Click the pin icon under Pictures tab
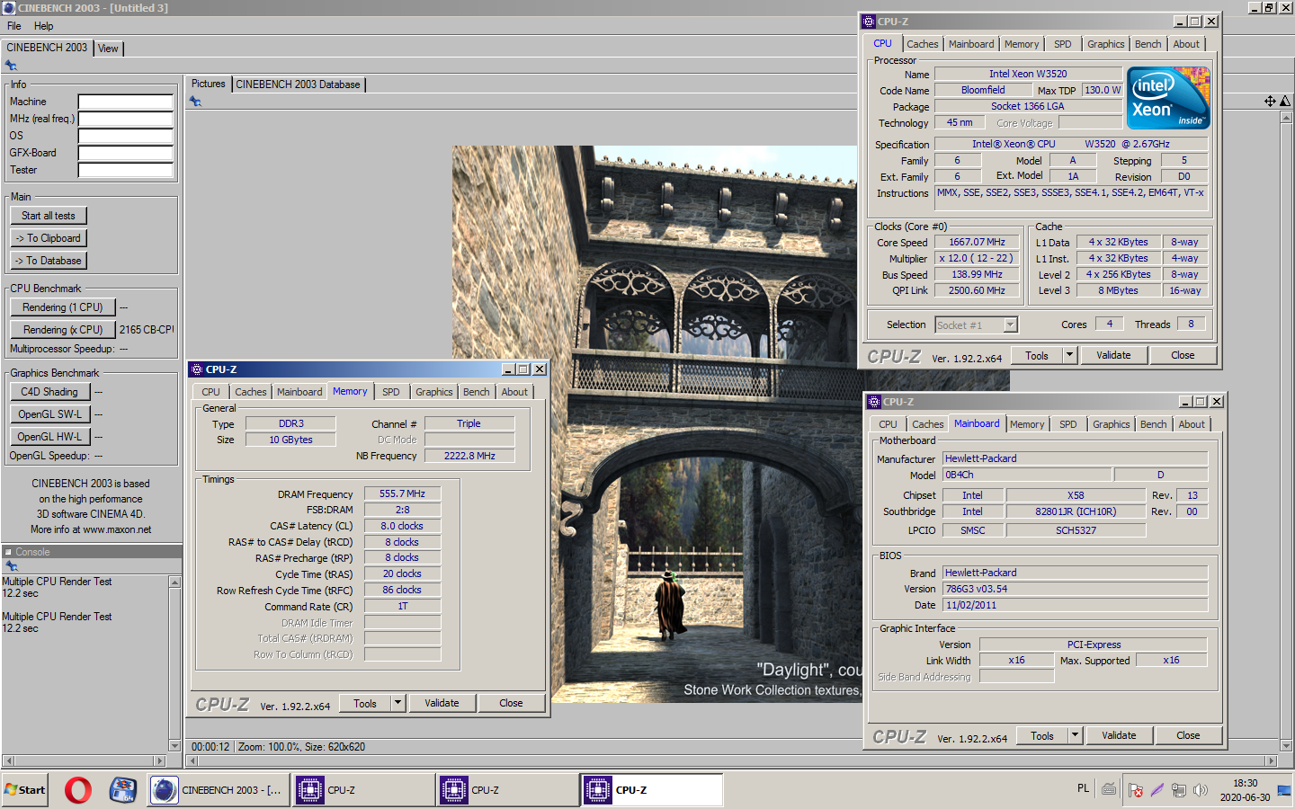Viewport: 1295px width, 809px height. click(195, 102)
